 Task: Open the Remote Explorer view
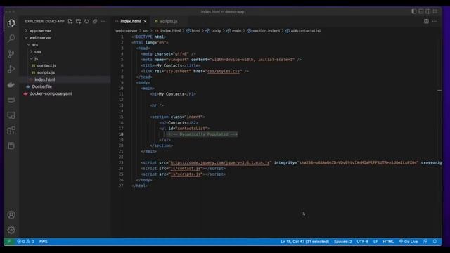pos(11,115)
